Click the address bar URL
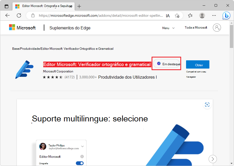This screenshot has height=166, width=234. (101, 15)
